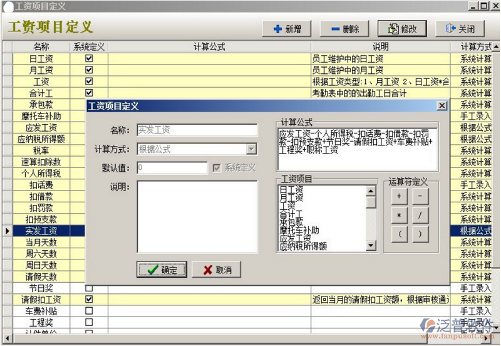This screenshot has width=501, height=346.
Task: Click the 计算公式 column header
Action: (x=209, y=47)
